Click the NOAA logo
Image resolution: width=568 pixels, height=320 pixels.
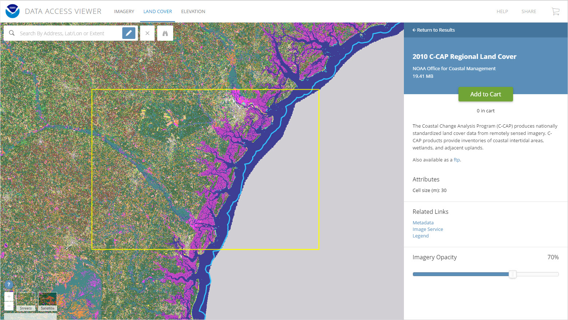[x=12, y=11]
